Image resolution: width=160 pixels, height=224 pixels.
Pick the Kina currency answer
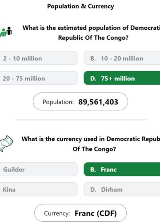(39, 189)
